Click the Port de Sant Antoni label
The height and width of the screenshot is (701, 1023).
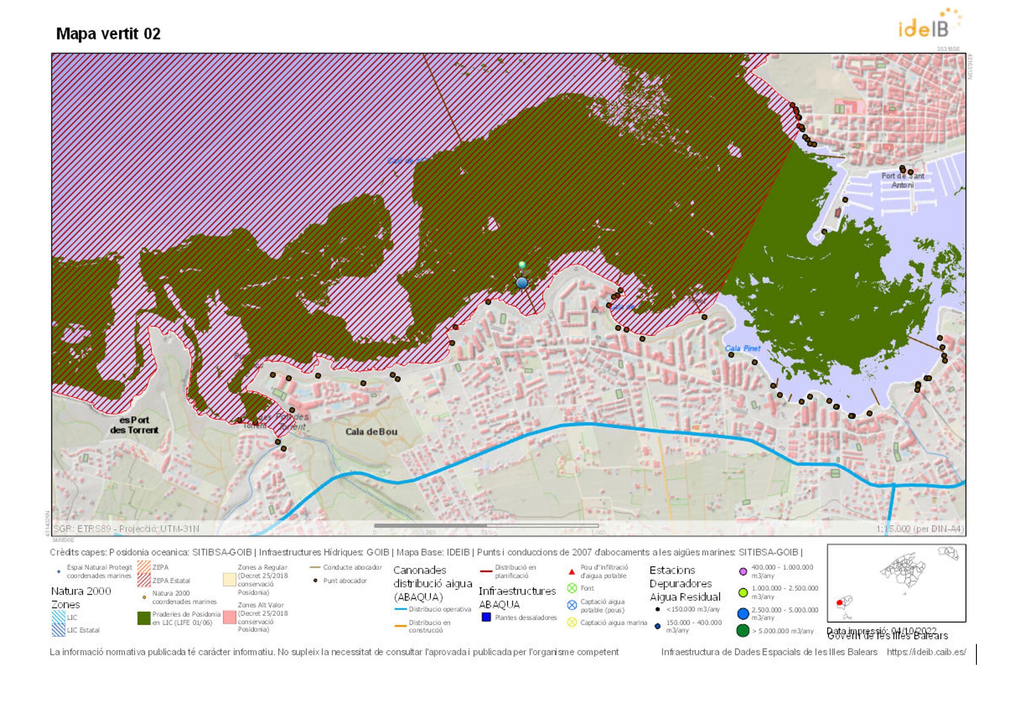[902, 180]
